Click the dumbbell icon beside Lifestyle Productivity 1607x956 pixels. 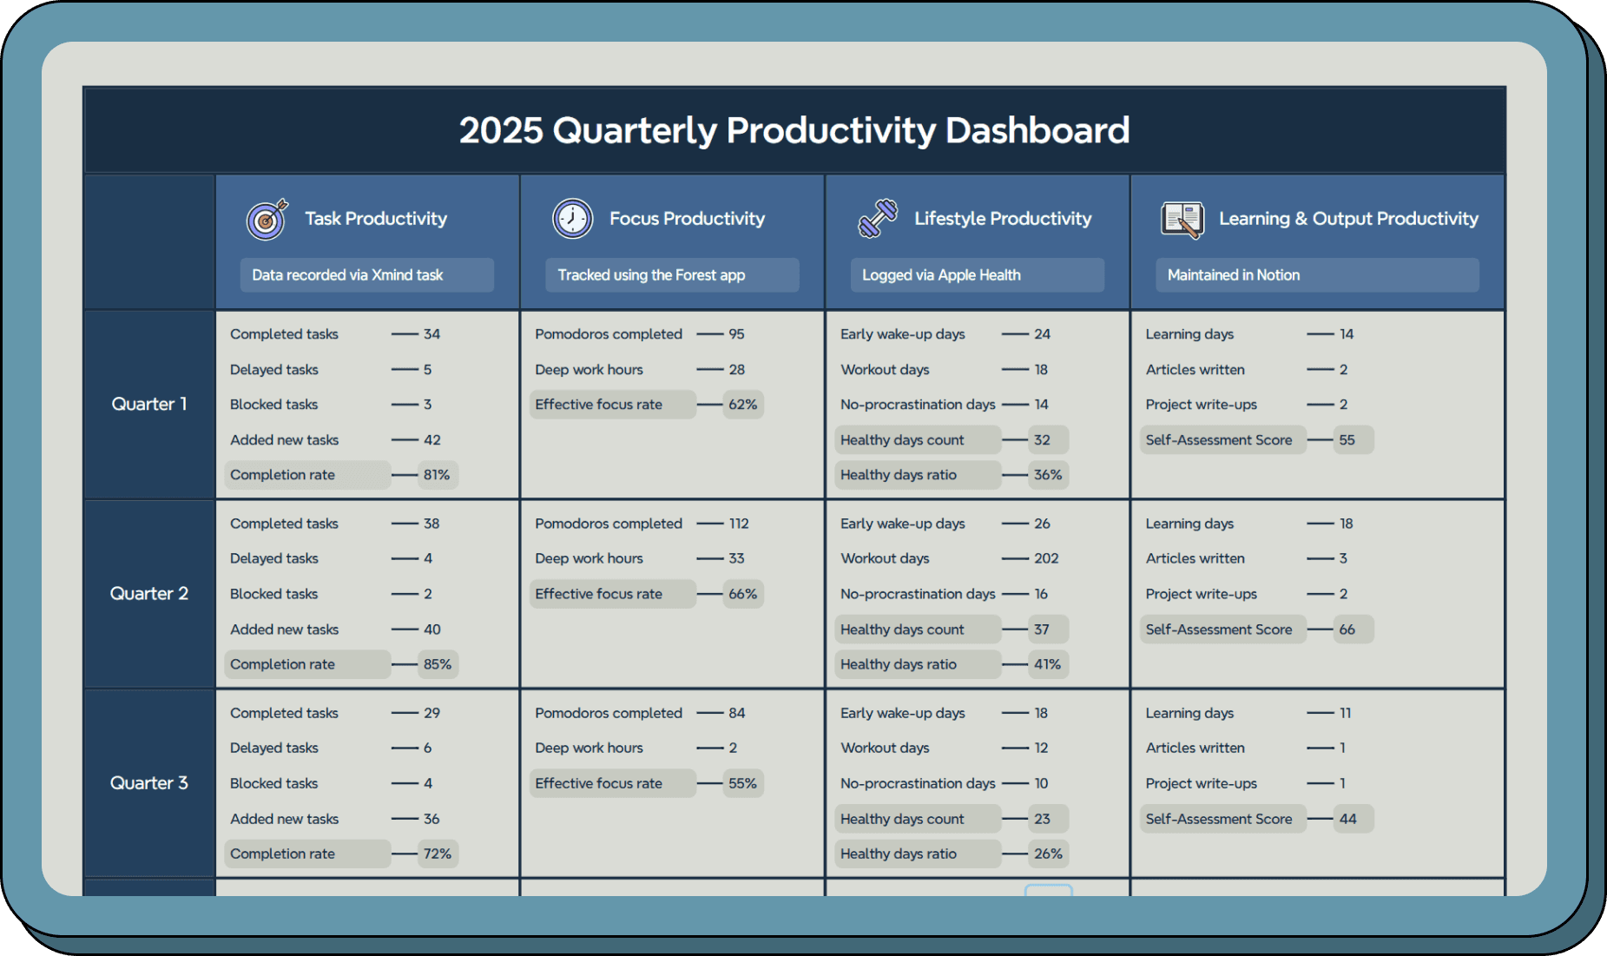coord(877,219)
